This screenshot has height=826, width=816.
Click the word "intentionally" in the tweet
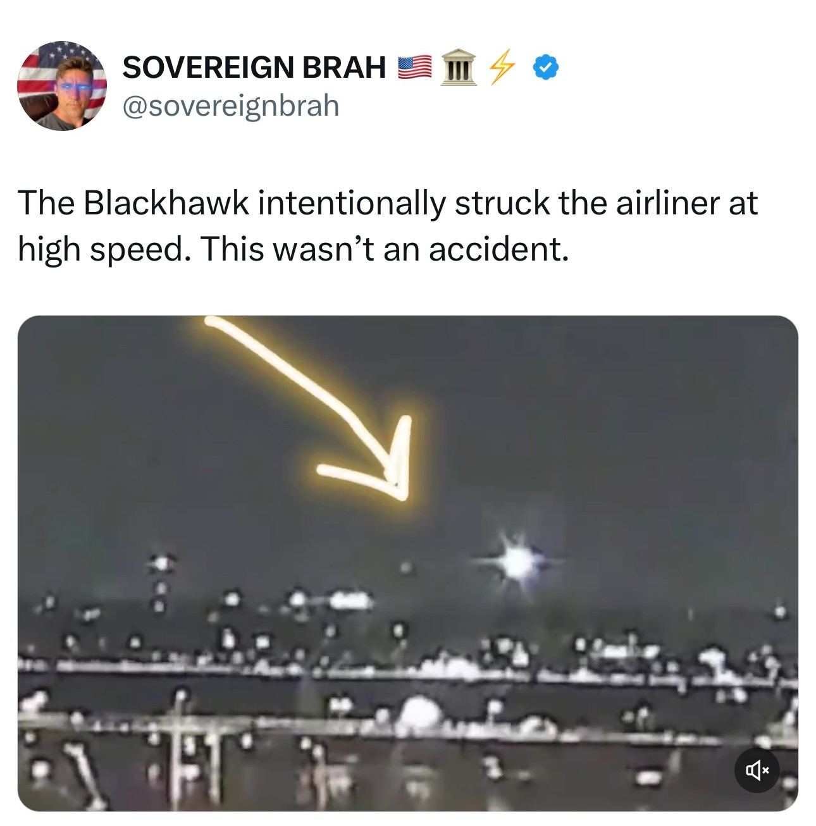(351, 203)
